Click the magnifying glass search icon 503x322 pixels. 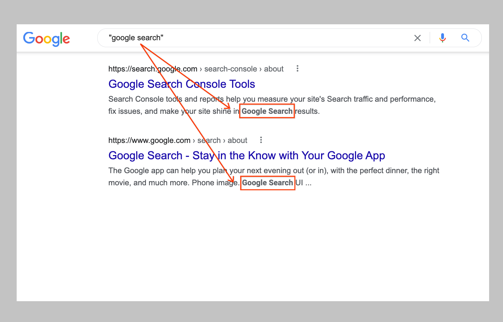click(465, 38)
